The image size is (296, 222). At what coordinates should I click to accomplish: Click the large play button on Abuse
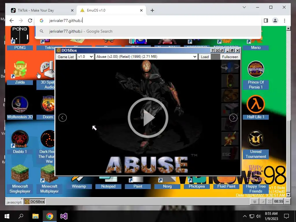click(x=148, y=118)
